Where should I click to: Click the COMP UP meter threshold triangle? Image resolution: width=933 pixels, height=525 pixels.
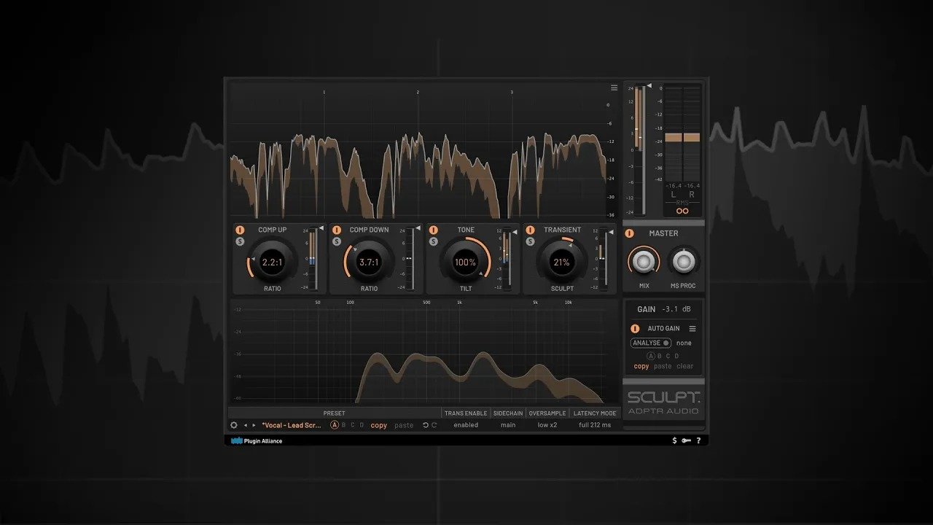(321, 228)
